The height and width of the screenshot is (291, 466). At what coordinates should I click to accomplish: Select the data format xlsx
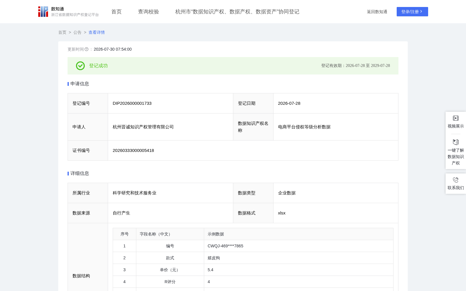282,213
